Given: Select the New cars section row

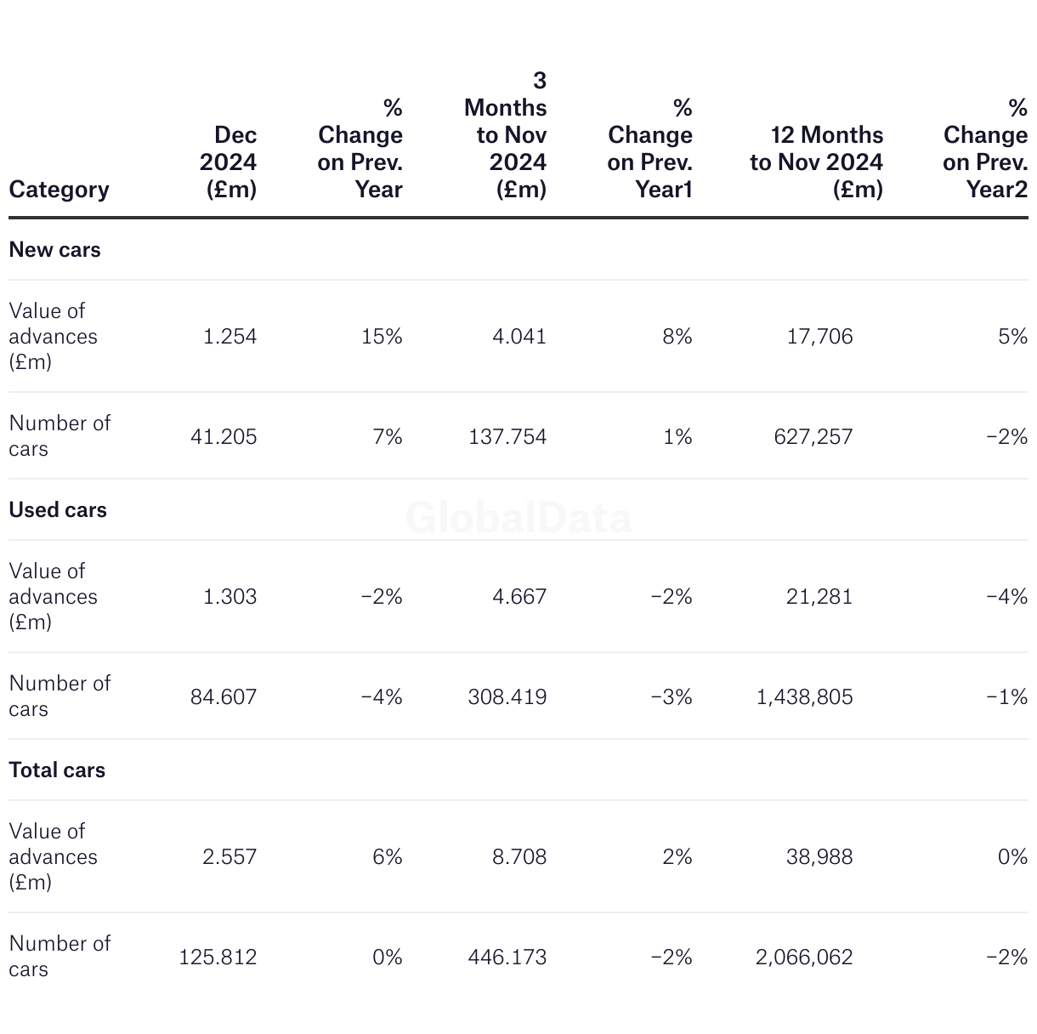Looking at the screenshot, I should click(x=55, y=250).
